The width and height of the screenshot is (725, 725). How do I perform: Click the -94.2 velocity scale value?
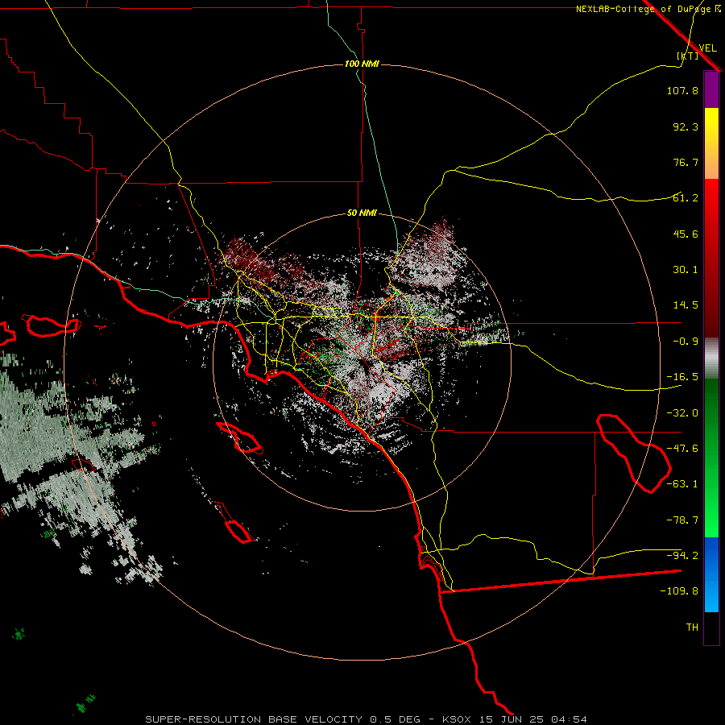click(682, 556)
